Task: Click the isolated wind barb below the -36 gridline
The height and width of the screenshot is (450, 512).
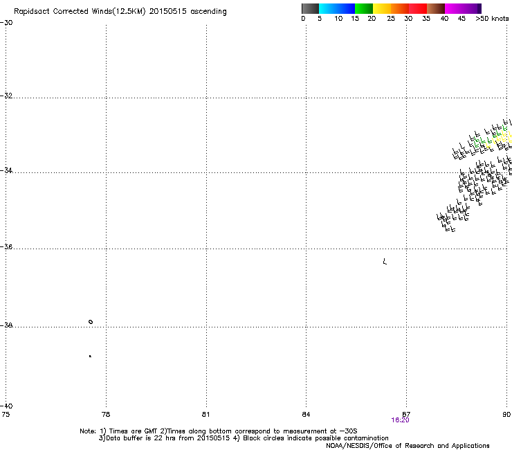Action: pyautogui.click(x=385, y=262)
